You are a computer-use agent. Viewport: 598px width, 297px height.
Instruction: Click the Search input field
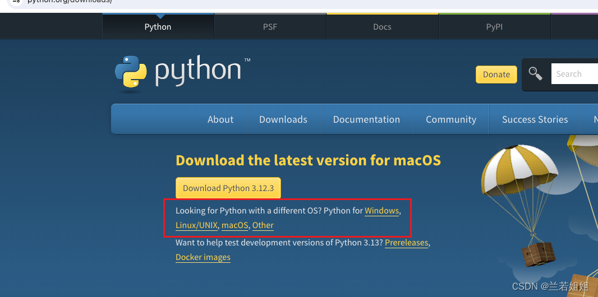click(574, 74)
